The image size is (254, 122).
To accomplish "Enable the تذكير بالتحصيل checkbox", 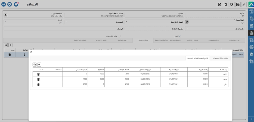I will (119, 36).
